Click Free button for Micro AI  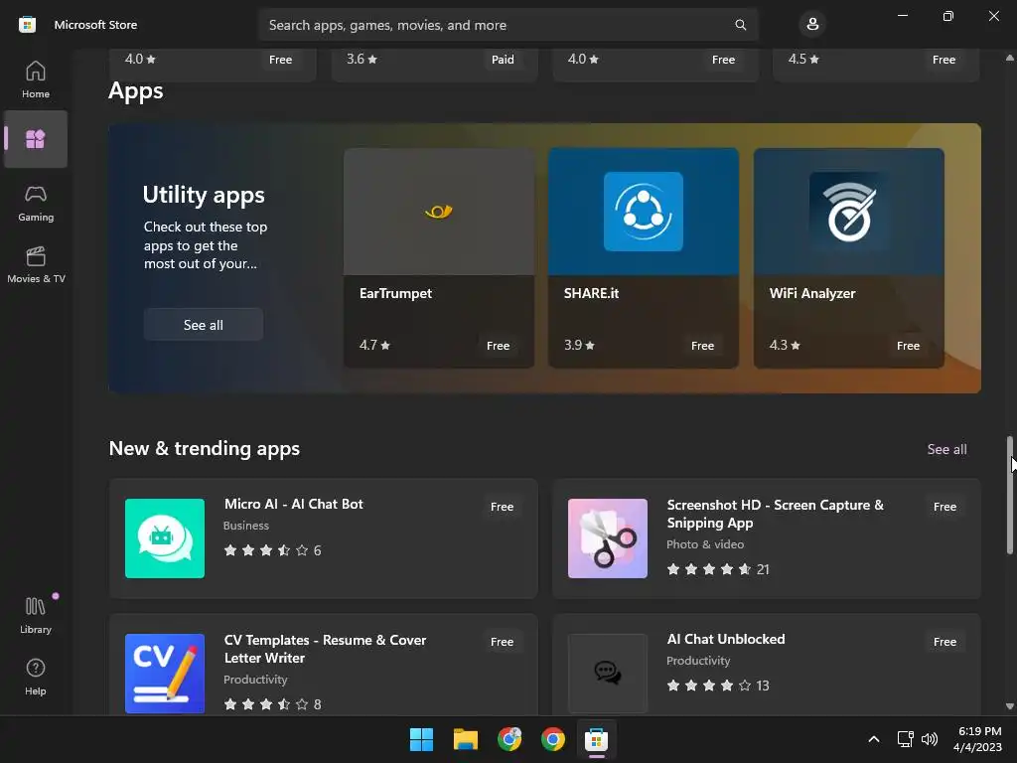click(x=502, y=506)
